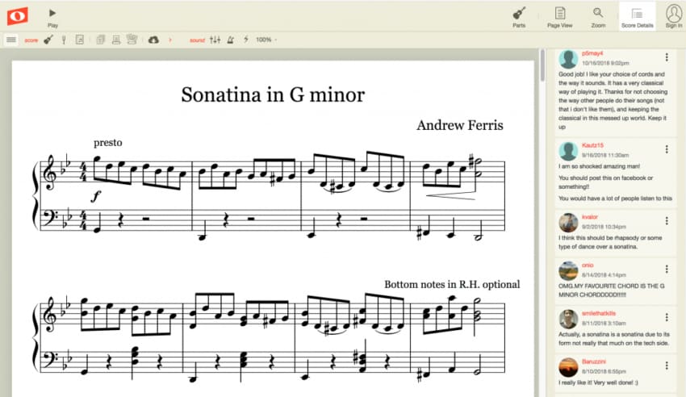Open options menu for p5may4's comment

click(666, 57)
